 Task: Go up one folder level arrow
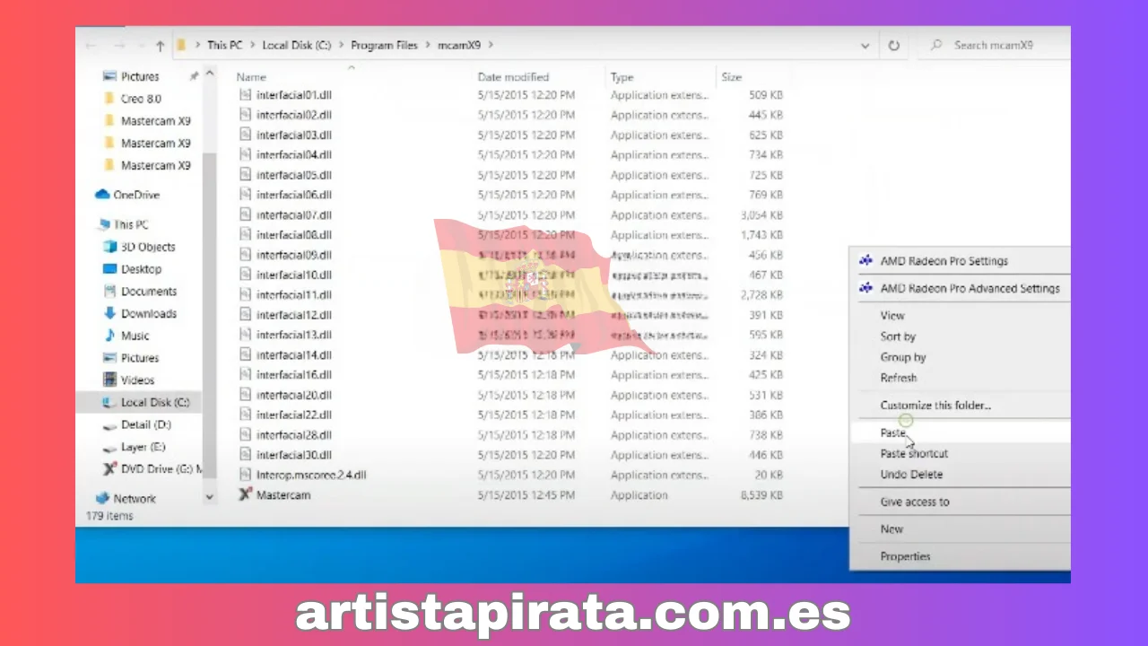pyautogui.click(x=160, y=45)
